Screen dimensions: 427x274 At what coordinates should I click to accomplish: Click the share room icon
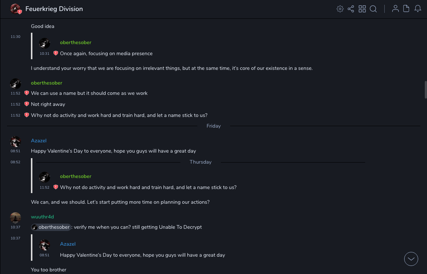pyautogui.click(x=351, y=9)
